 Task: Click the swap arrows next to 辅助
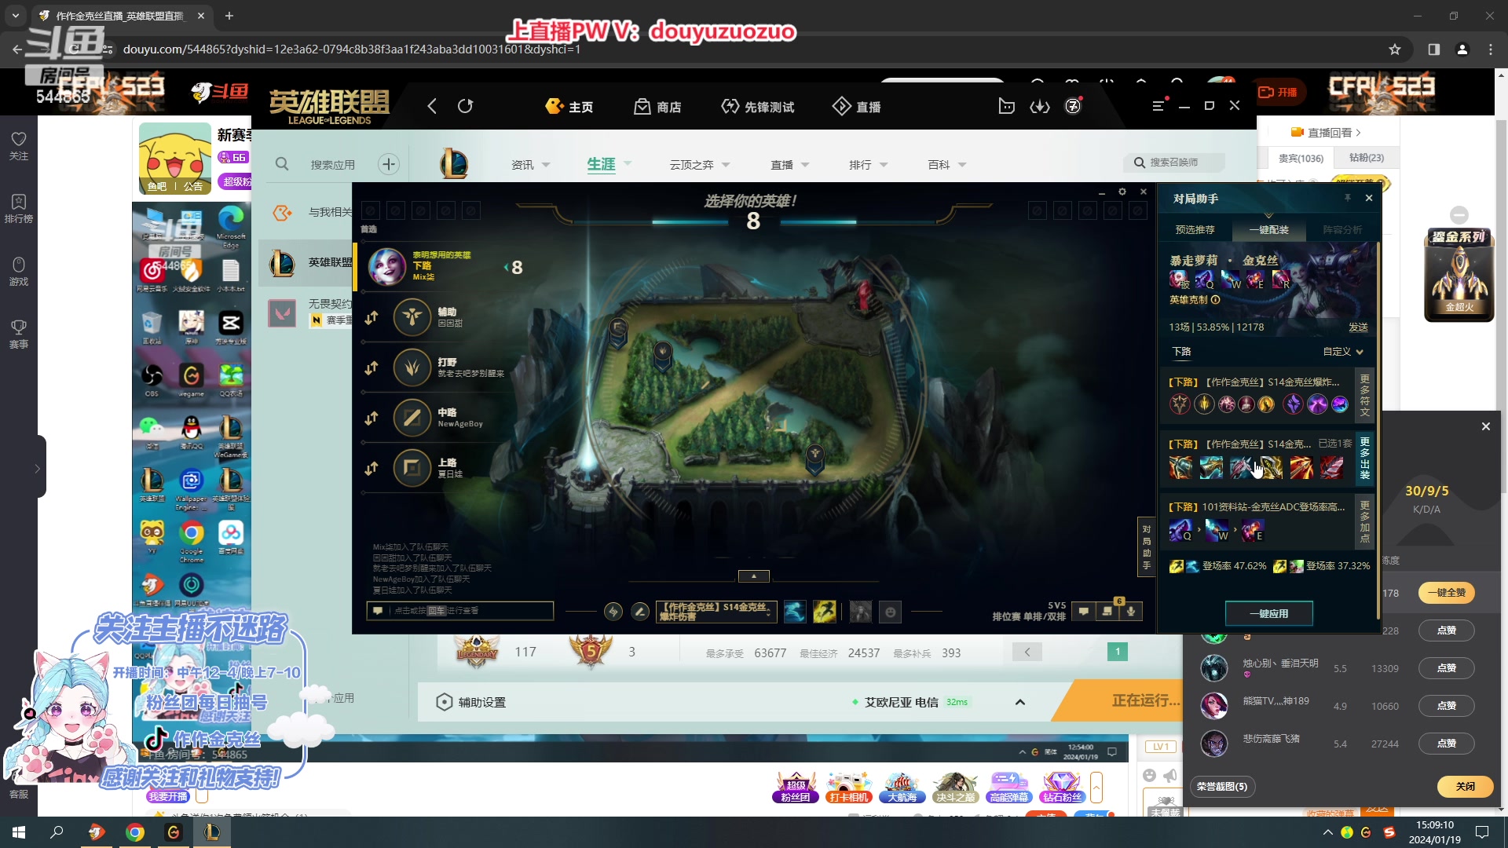pyautogui.click(x=372, y=317)
